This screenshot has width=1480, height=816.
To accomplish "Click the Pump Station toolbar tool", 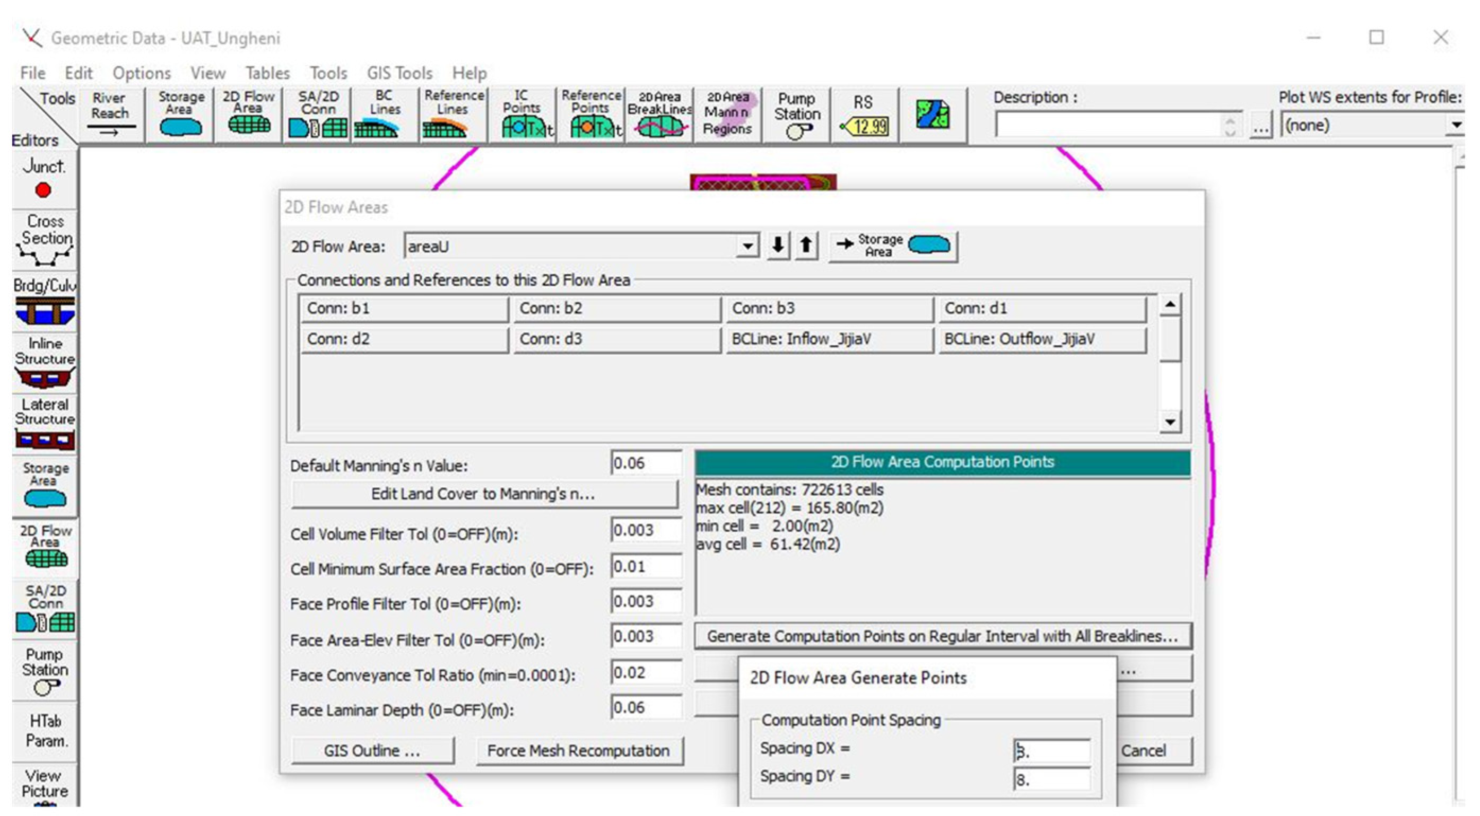I will (796, 115).
